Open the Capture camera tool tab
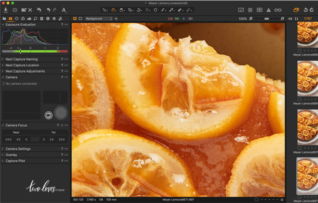This screenshot has height=203, width=318. click(10, 19)
